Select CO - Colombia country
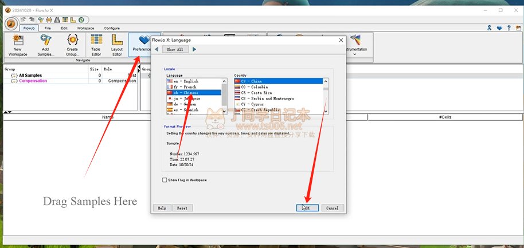This screenshot has width=524, height=248. click(279, 87)
